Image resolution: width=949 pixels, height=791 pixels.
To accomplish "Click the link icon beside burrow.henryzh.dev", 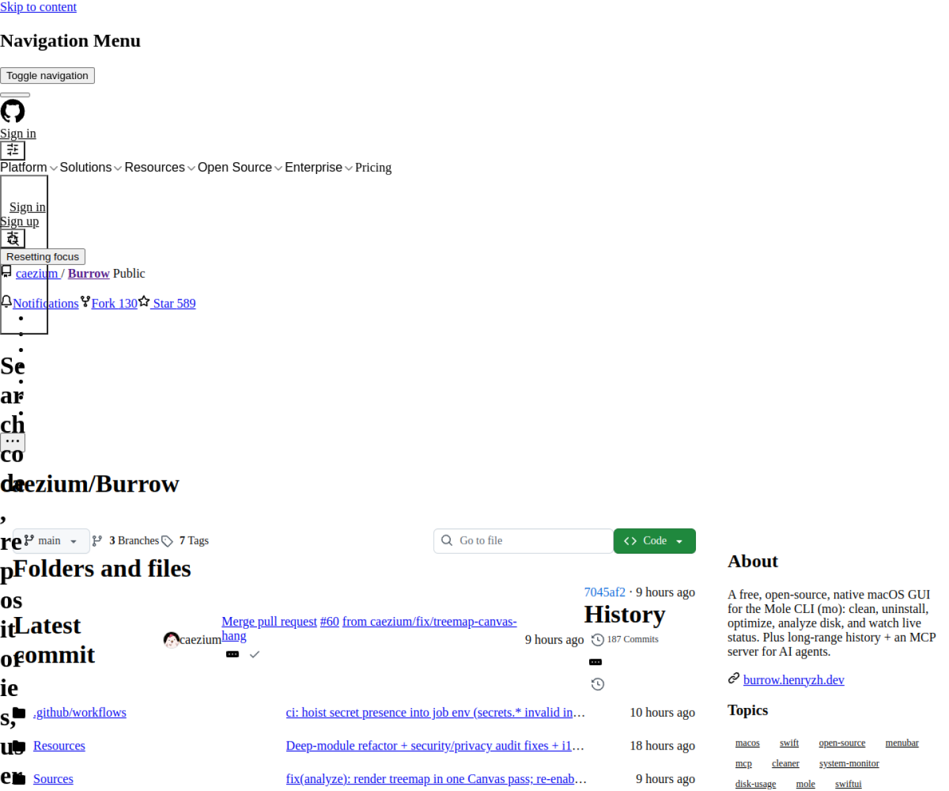I will point(733,678).
